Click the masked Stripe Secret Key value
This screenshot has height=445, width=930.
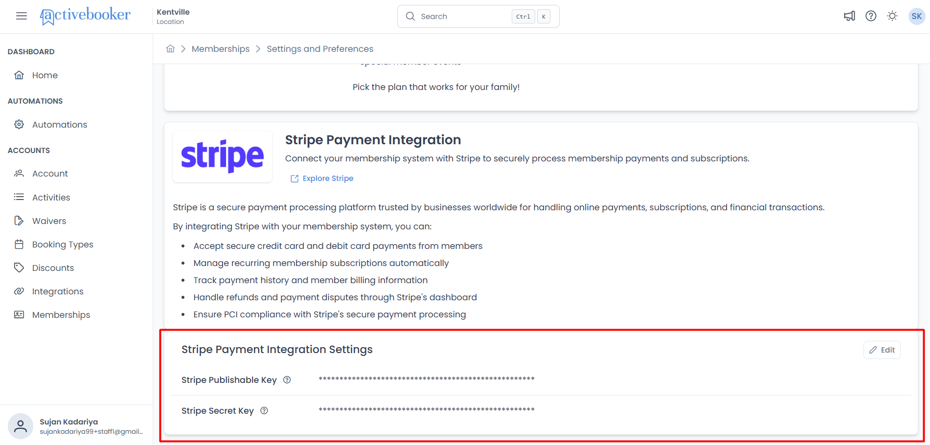427,410
